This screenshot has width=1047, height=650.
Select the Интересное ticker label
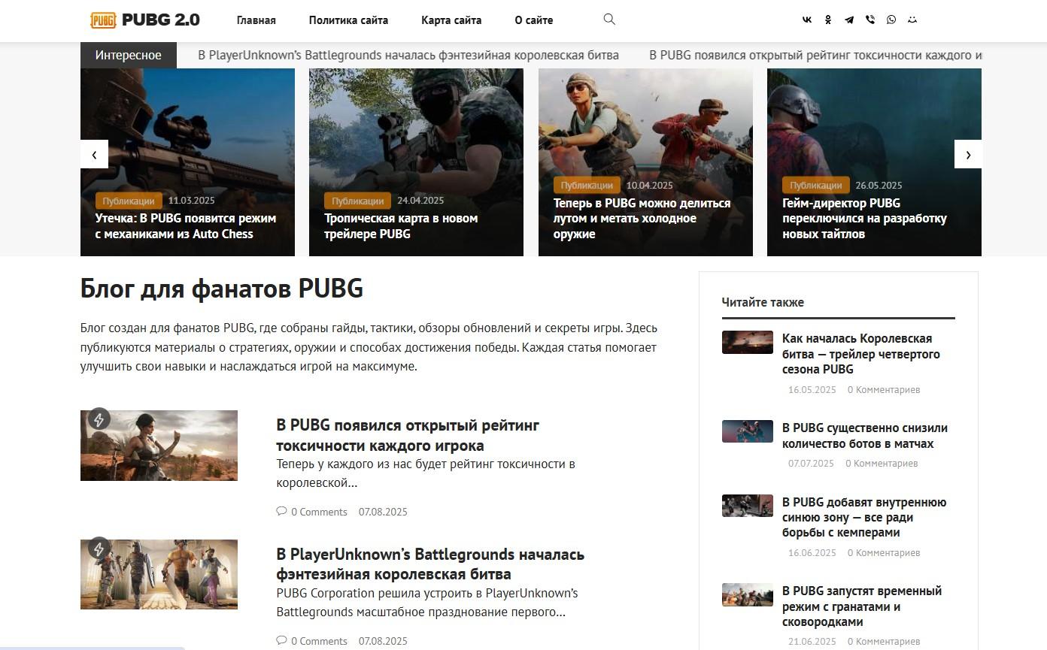coord(129,55)
